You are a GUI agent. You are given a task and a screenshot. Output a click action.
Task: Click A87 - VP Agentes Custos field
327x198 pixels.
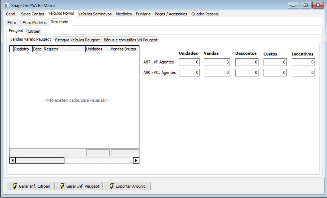[x=275, y=62]
